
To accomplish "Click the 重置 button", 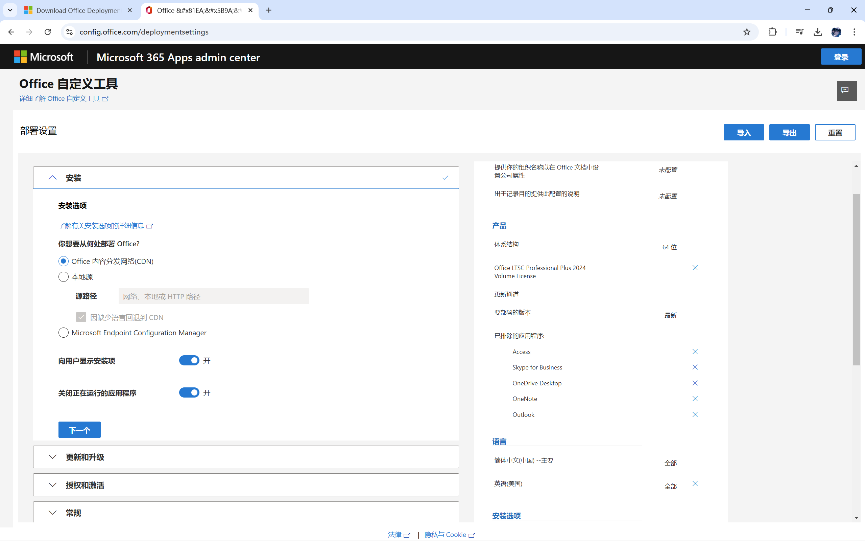I will click(x=835, y=132).
